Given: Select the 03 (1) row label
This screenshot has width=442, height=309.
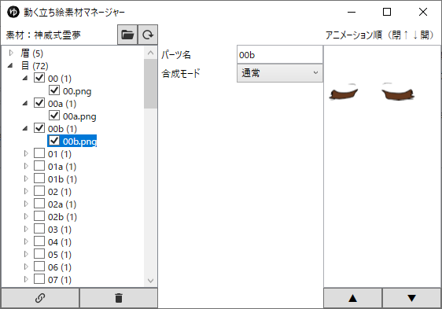Looking at the screenshot, I should pyautogui.click(x=60, y=230).
